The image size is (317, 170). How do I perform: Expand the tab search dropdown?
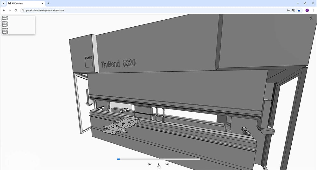3,3
